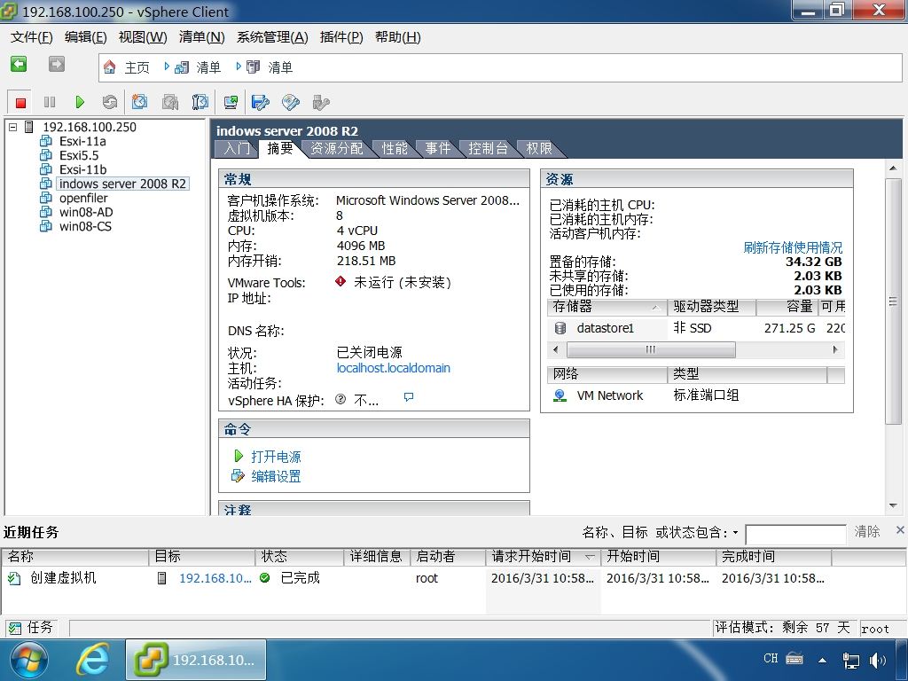
Task: Expand the second breadcrumb inventory arrow
Action: click(x=239, y=67)
